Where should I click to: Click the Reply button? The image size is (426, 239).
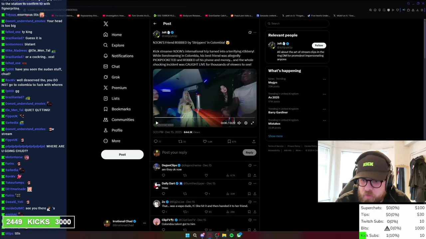point(249,152)
